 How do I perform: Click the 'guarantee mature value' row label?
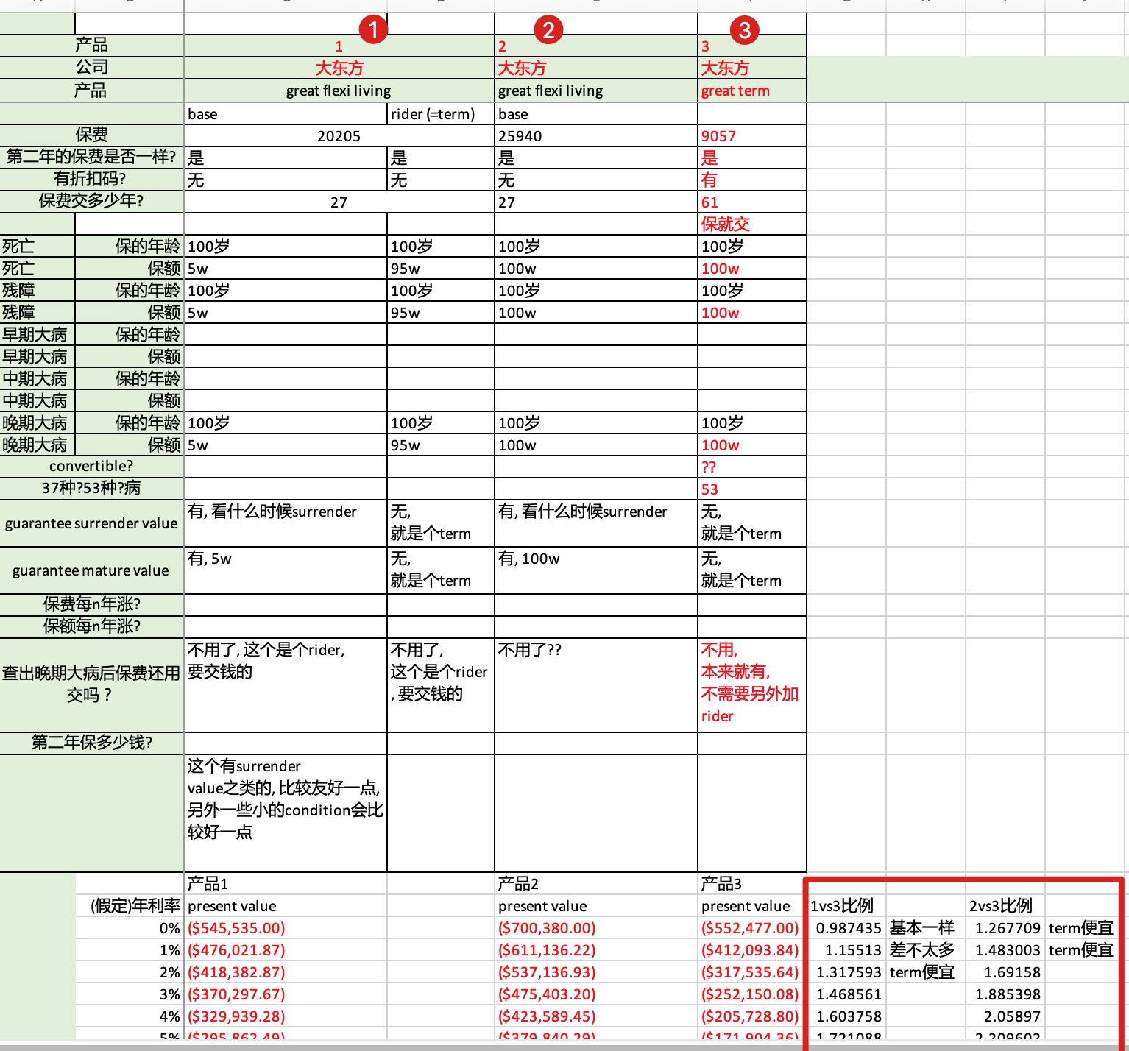pos(91,570)
